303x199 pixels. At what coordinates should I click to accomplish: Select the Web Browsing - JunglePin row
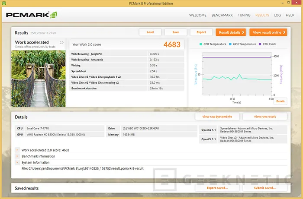point(126,54)
